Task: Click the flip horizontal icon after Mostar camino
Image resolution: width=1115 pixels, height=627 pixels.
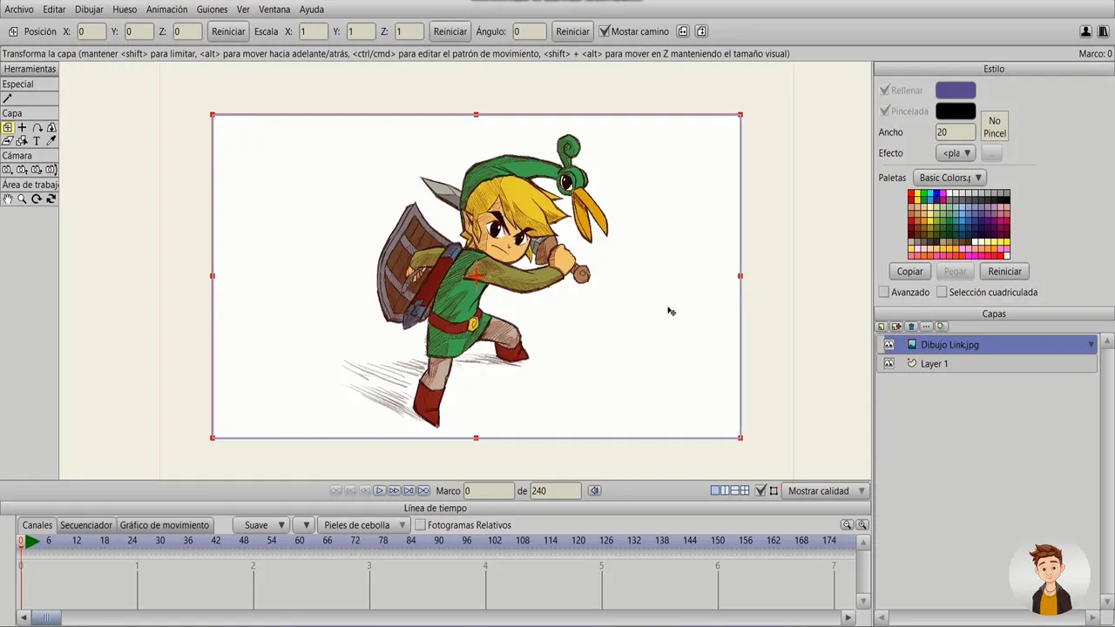Action: pyautogui.click(x=683, y=31)
